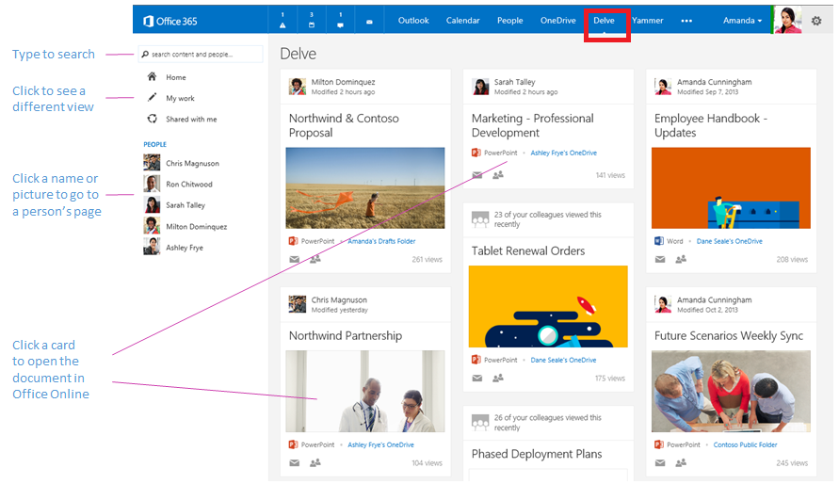Open the Tablet Renewal Orders thumbnail
839x484 pixels.
[547, 307]
